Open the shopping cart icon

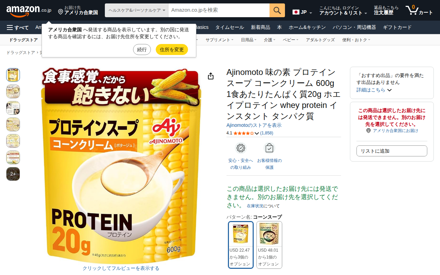[419, 10]
